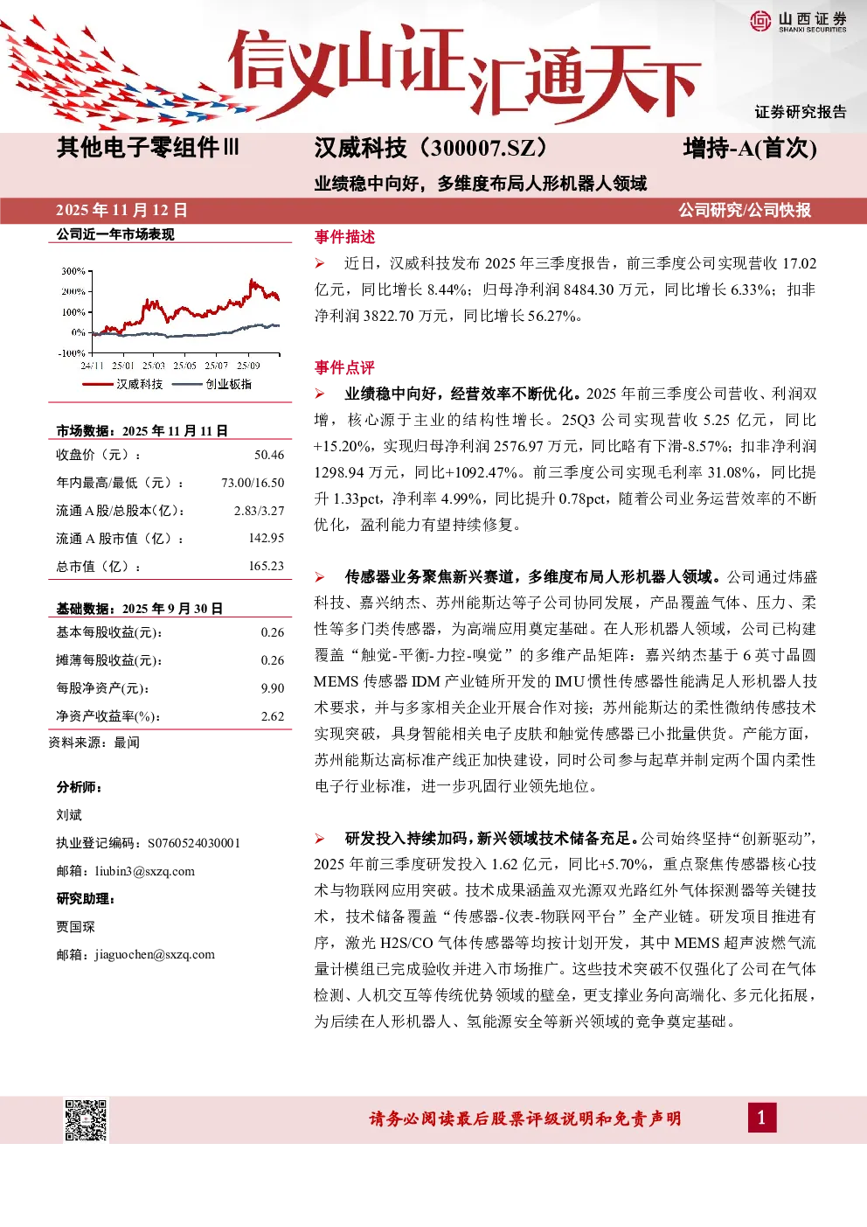Click the 研究助理： heading

pos(86,899)
